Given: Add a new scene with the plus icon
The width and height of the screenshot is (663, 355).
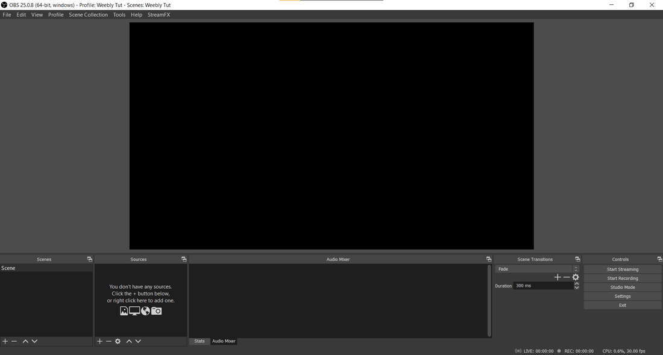Looking at the screenshot, I should coord(5,341).
